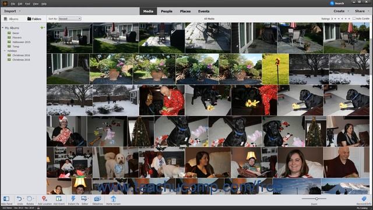
Task: Open the Share dropdown arrow
Action: [x=368, y=11]
